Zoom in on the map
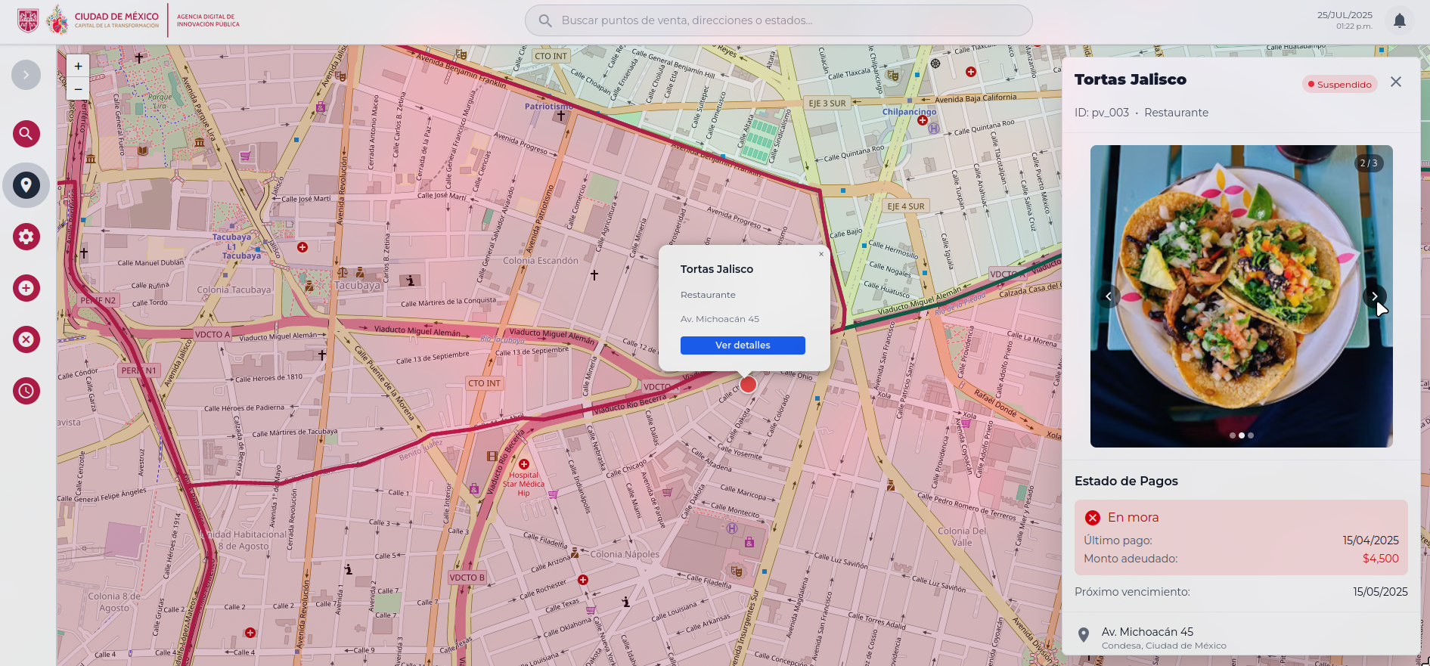The width and height of the screenshot is (1430, 666). click(x=78, y=67)
